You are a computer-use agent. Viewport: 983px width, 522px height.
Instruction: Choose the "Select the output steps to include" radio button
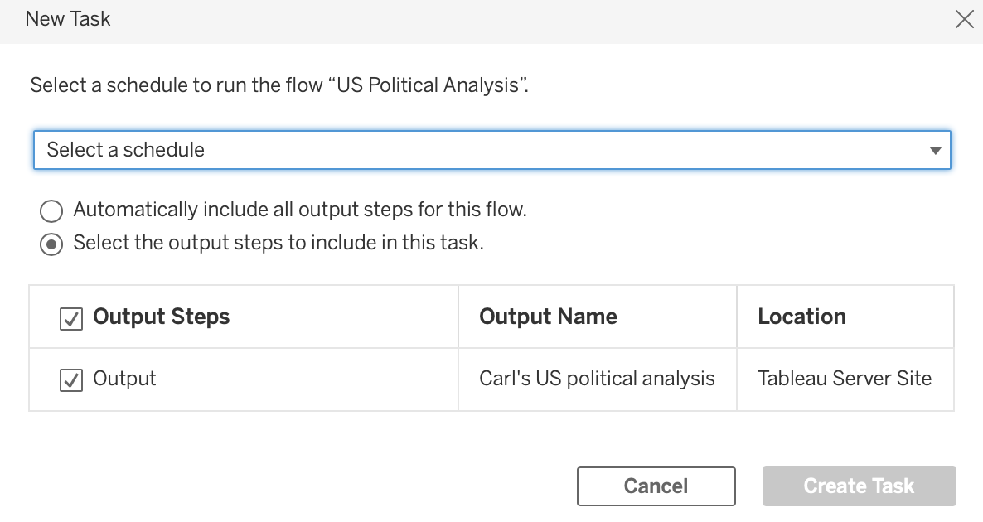point(51,244)
